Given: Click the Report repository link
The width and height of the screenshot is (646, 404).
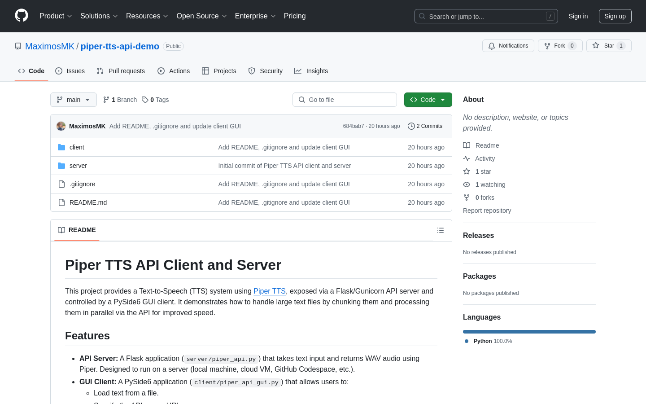Looking at the screenshot, I should click(487, 211).
